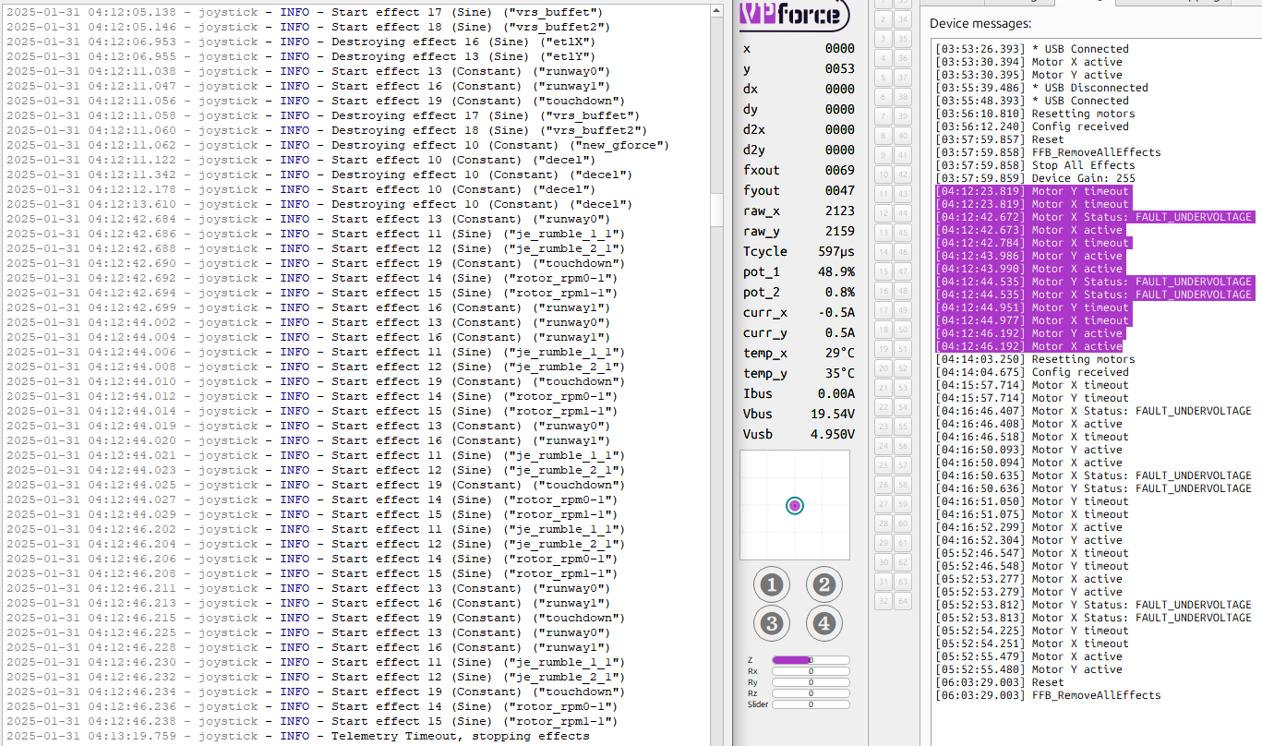This screenshot has height=746, width=1262.
Task: Click the joystick position dot in XY plot
Action: tap(795, 505)
